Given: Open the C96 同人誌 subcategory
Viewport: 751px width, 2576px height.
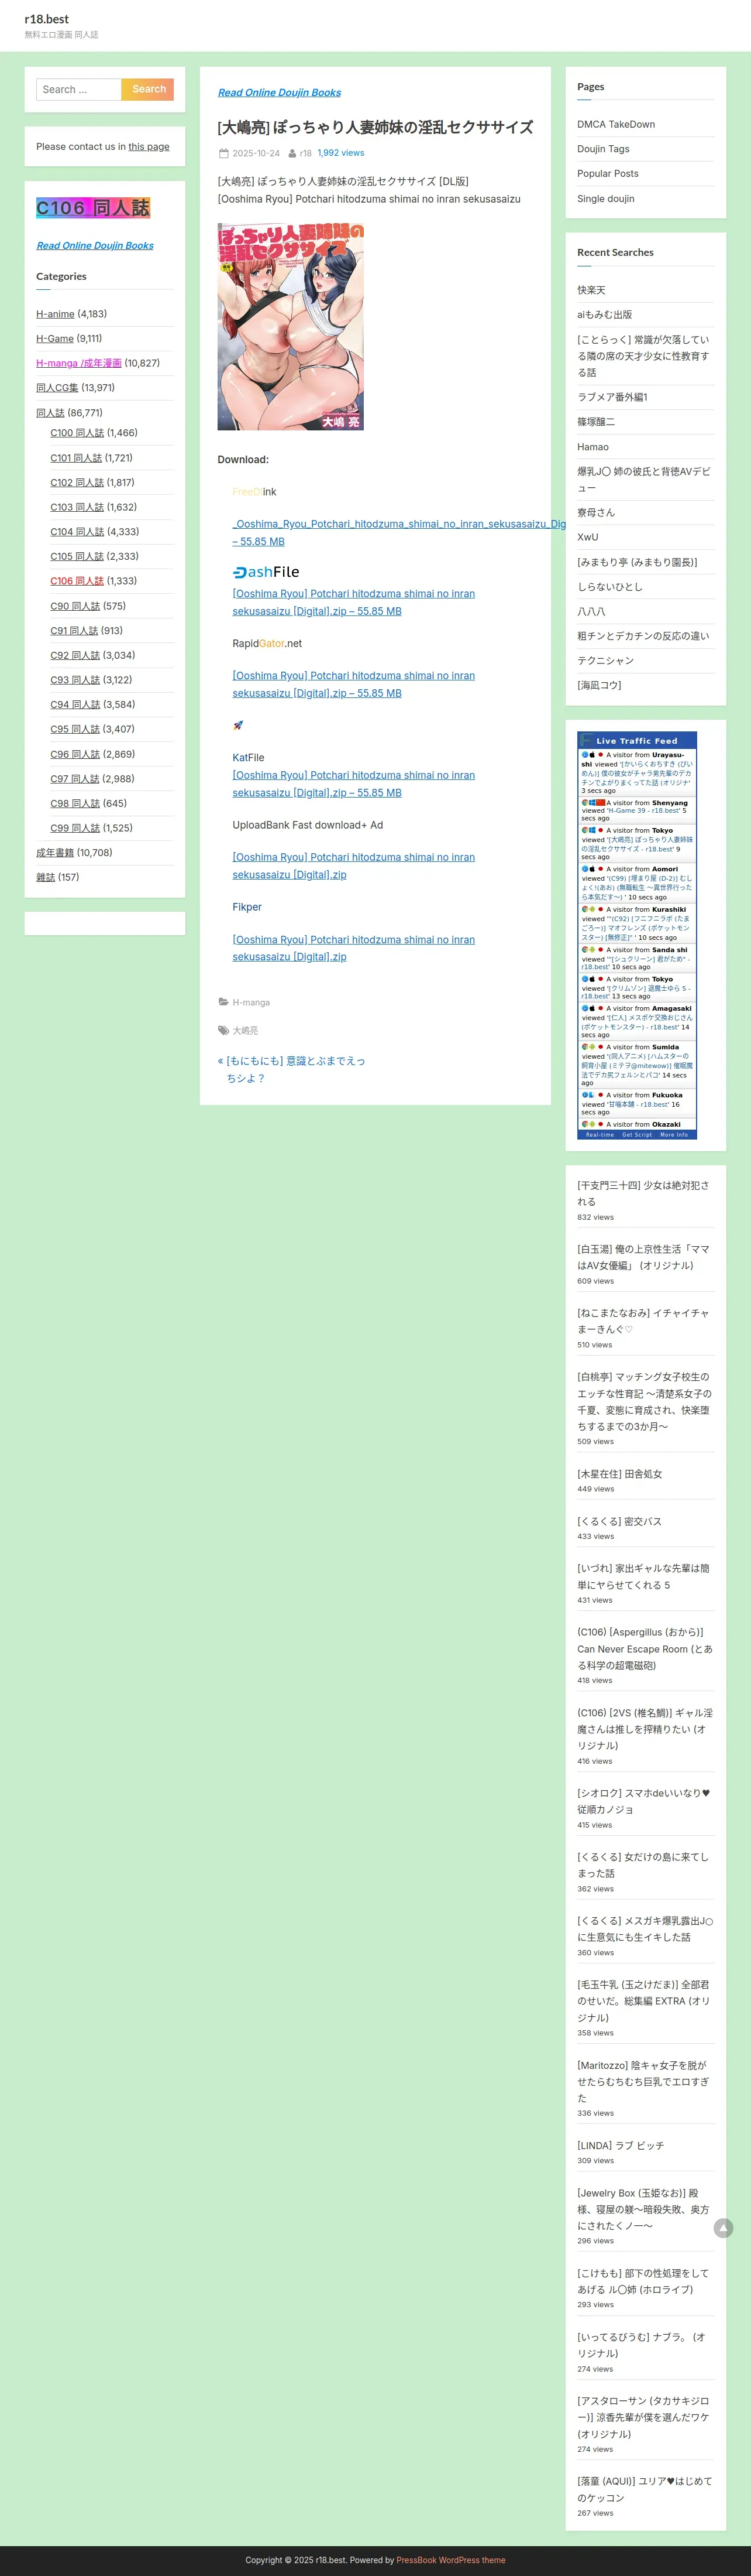Looking at the screenshot, I should 75,754.
